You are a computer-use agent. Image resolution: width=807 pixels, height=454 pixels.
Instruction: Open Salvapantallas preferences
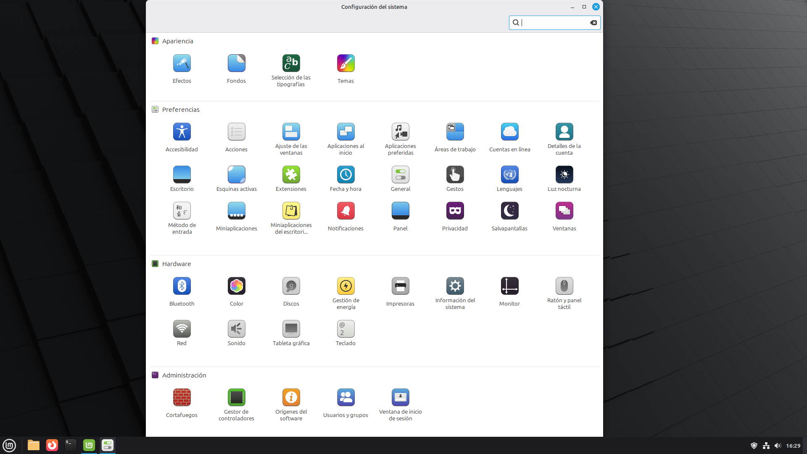509,211
